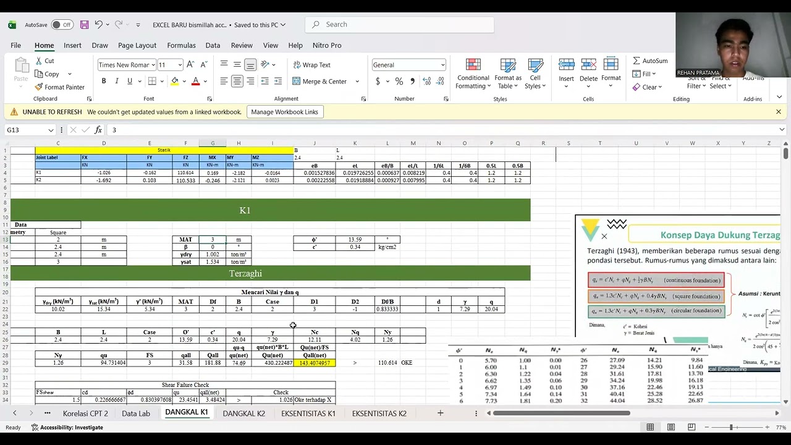Expand the Name Box dropdown arrow
The width and height of the screenshot is (791, 445).
[x=51, y=130]
